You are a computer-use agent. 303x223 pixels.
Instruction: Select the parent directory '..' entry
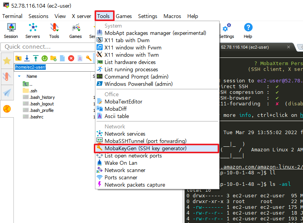pyautogui.click(x=28, y=84)
